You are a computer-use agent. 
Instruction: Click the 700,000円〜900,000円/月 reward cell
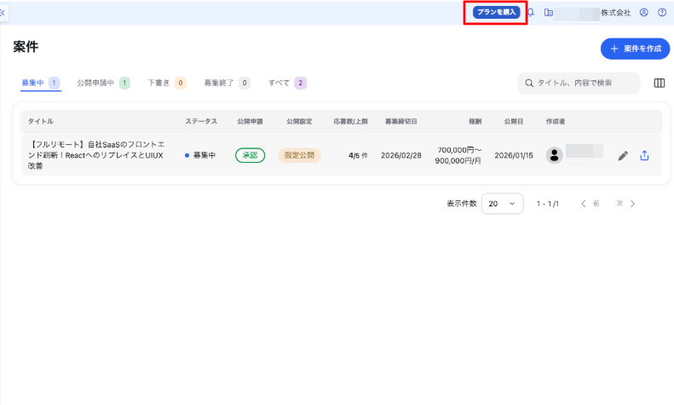coord(458,155)
